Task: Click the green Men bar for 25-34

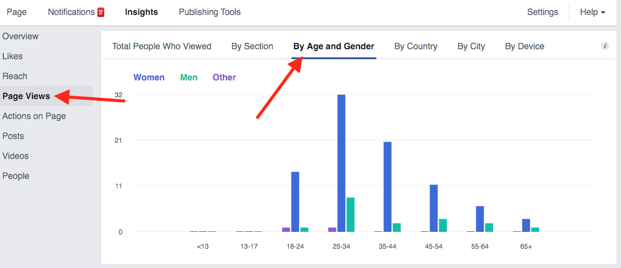Action: (x=351, y=214)
